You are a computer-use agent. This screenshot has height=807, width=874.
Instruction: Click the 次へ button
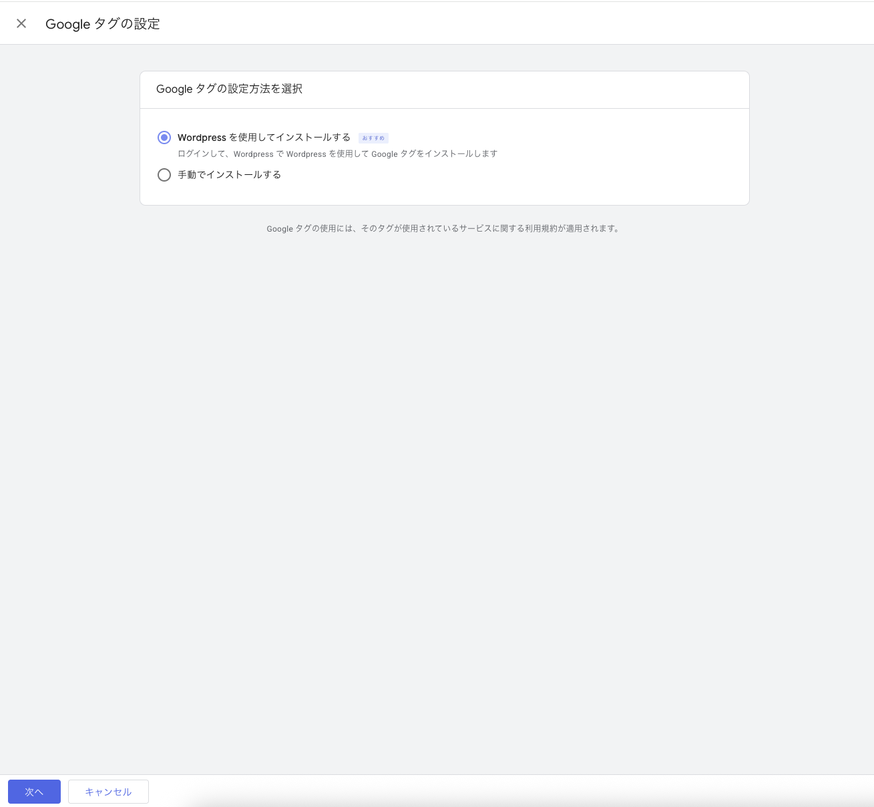34,792
